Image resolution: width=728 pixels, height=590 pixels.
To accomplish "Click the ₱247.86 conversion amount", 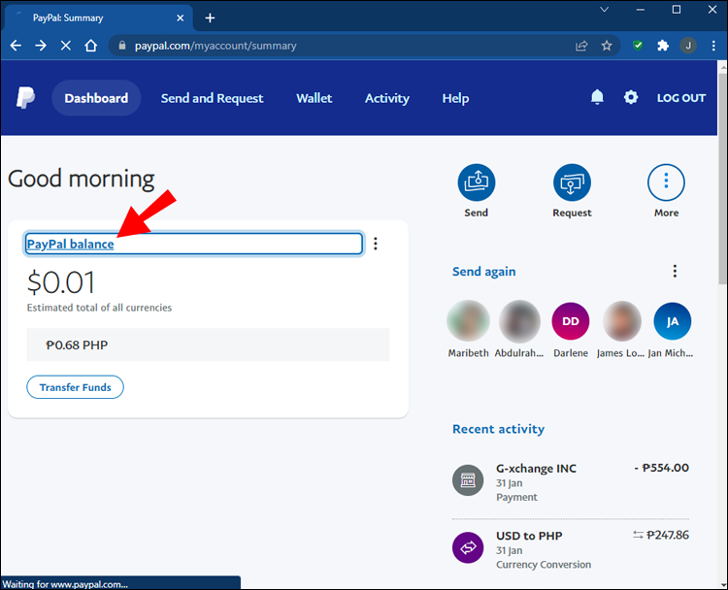I will click(x=668, y=535).
